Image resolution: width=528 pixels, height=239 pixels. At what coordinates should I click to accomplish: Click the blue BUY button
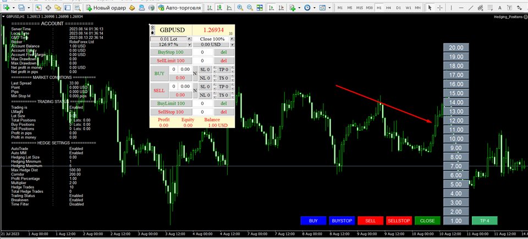[x=313, y=221]
